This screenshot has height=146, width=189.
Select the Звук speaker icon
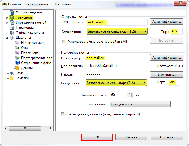[12, 73]
